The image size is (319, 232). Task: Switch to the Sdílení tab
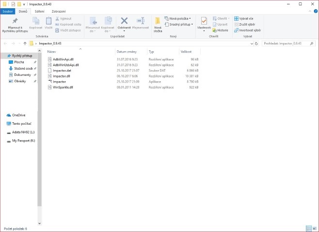click(39, 11)
